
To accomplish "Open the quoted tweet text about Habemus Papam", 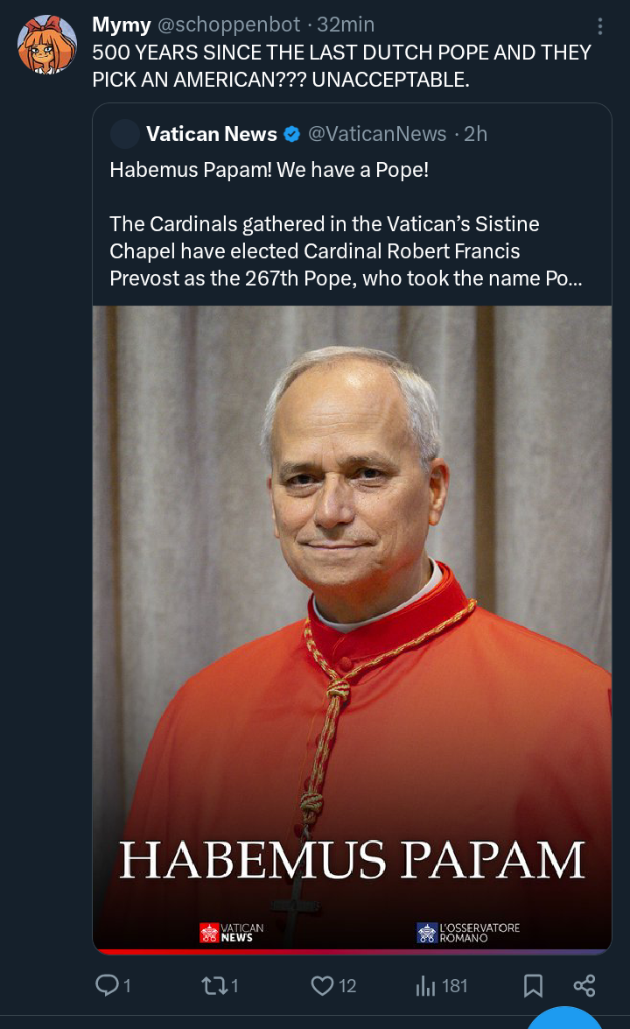I will 346,223.
